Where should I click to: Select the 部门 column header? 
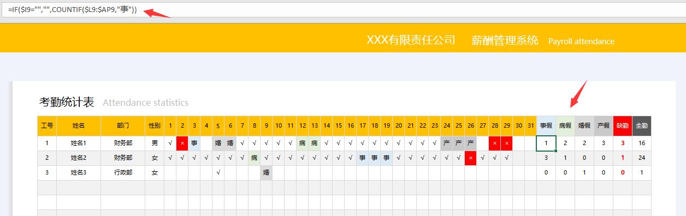(123, 125)
